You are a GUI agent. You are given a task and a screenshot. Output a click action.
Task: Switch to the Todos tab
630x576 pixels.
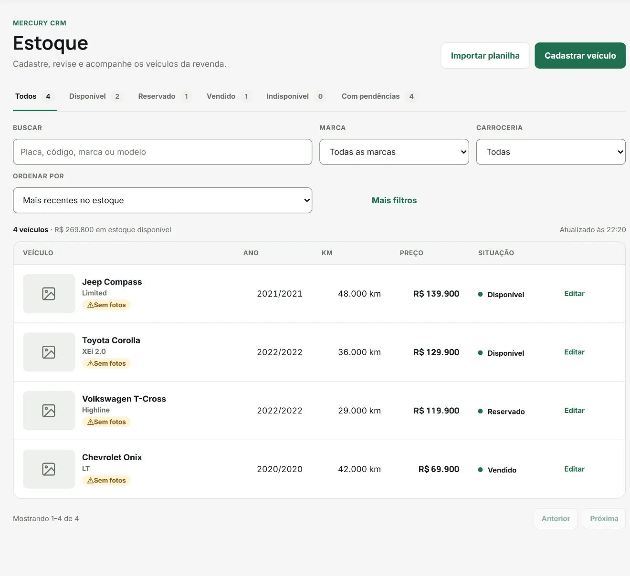point(35,96)
